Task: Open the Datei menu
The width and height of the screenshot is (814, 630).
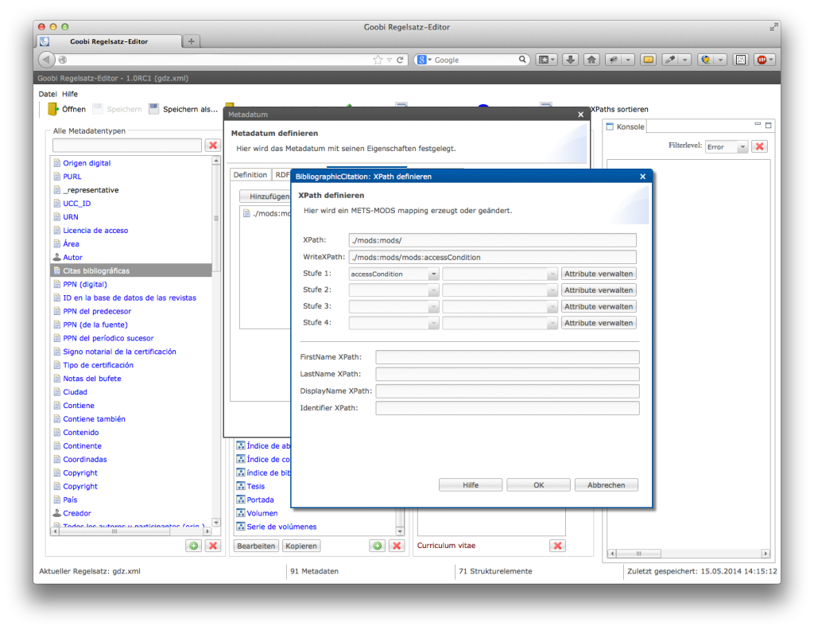Action: point(48,94)
